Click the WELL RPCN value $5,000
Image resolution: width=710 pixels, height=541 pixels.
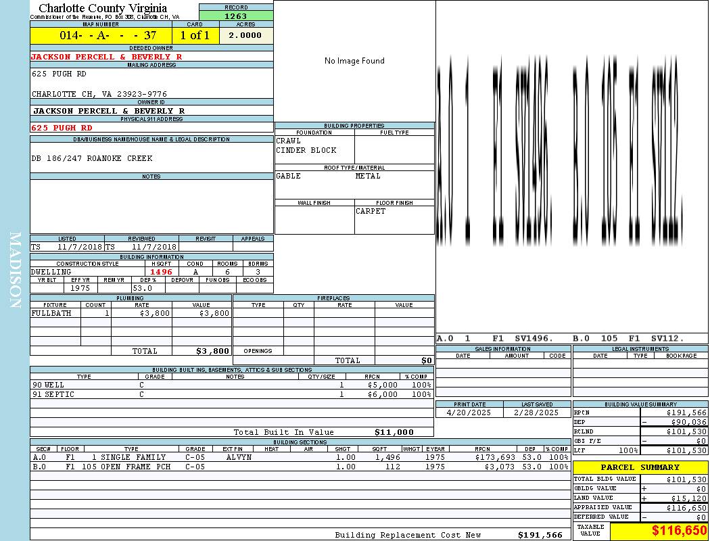[383, 385]
